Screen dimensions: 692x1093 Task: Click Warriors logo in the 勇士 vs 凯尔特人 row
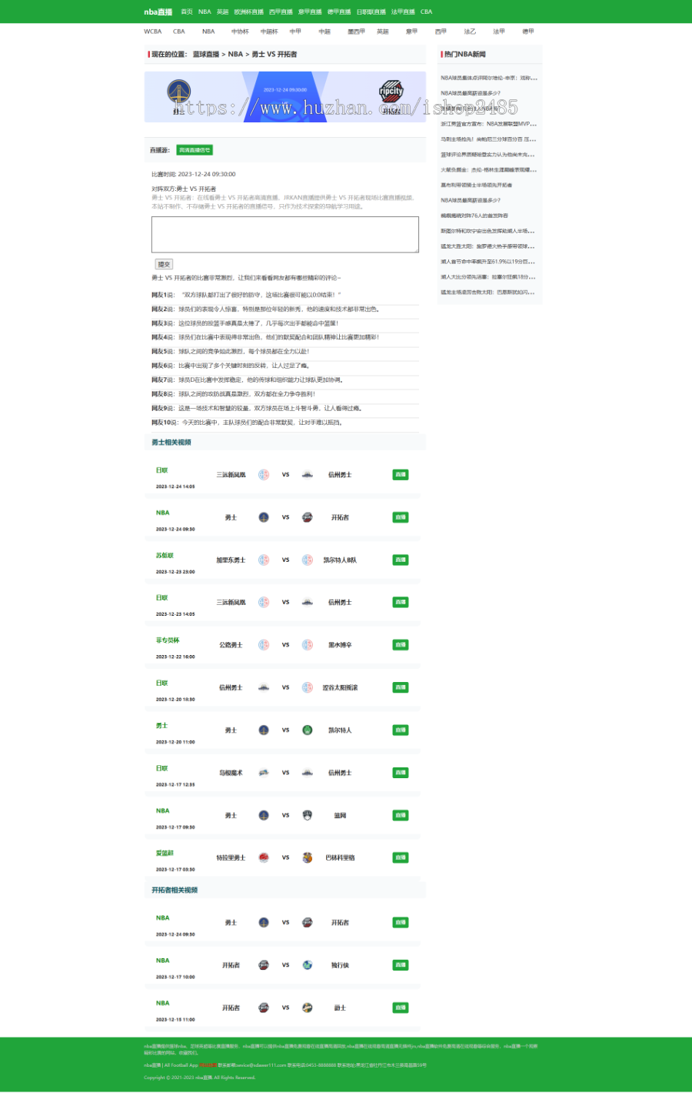pos(264,730)
